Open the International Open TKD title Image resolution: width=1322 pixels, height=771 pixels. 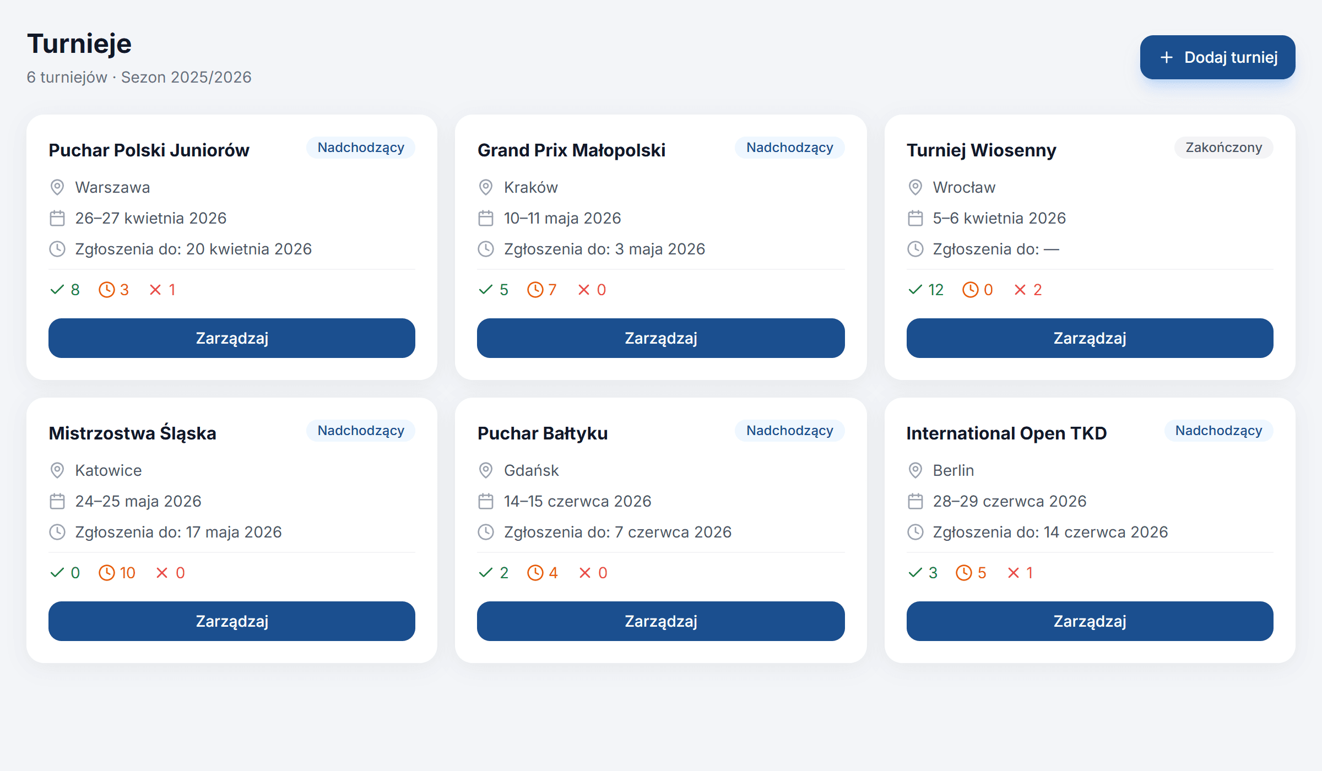click(x=1006, y=433)
